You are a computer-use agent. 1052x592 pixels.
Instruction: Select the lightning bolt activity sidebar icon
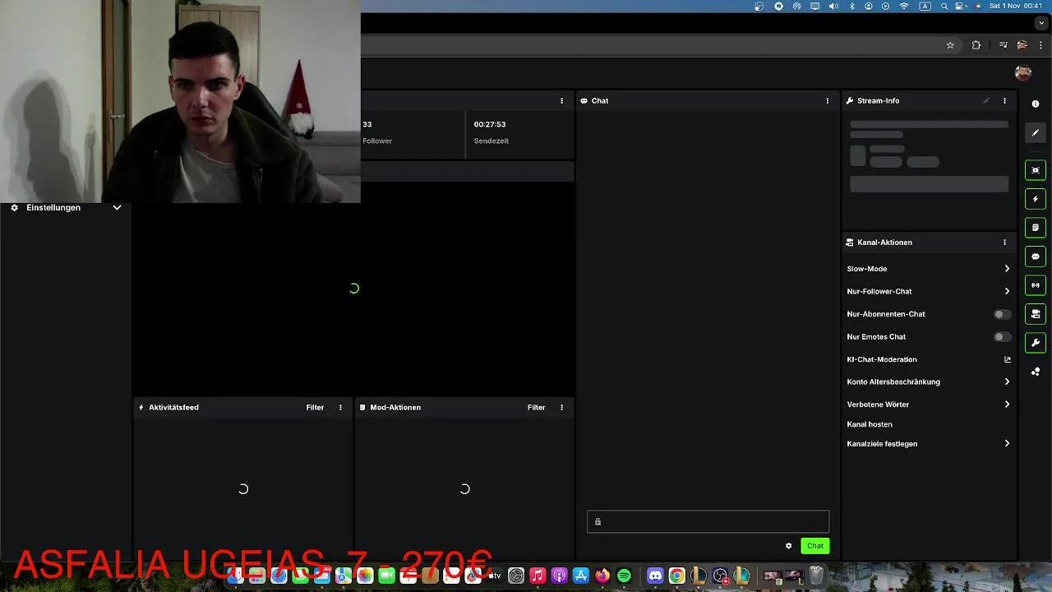tap(1036, 199)
